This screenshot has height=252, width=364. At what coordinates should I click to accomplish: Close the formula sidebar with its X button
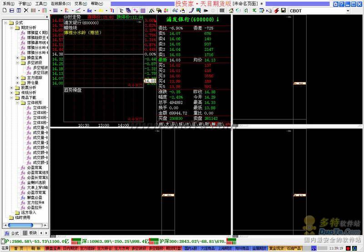(x=47, y=17)
